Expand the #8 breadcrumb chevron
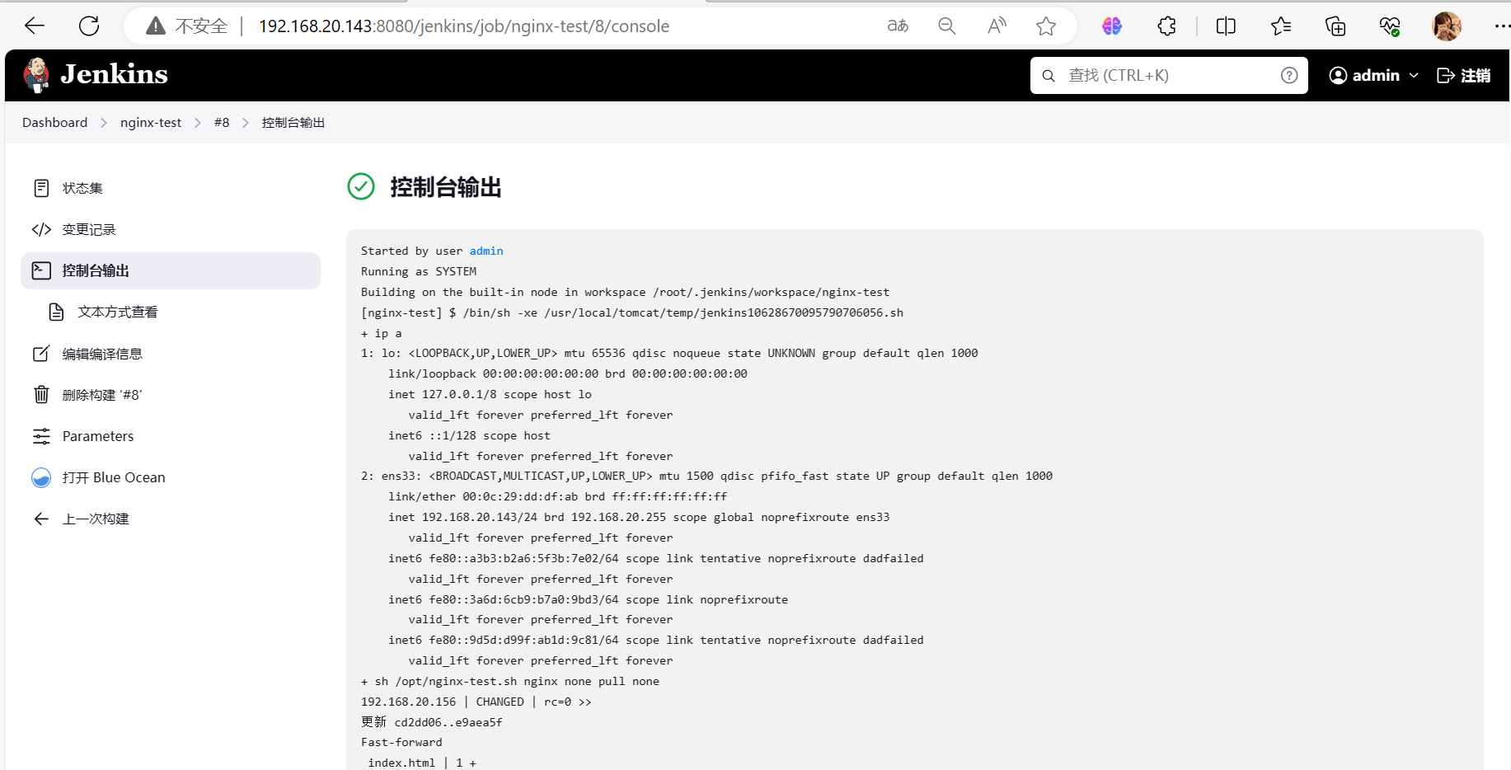 point(246,123)
